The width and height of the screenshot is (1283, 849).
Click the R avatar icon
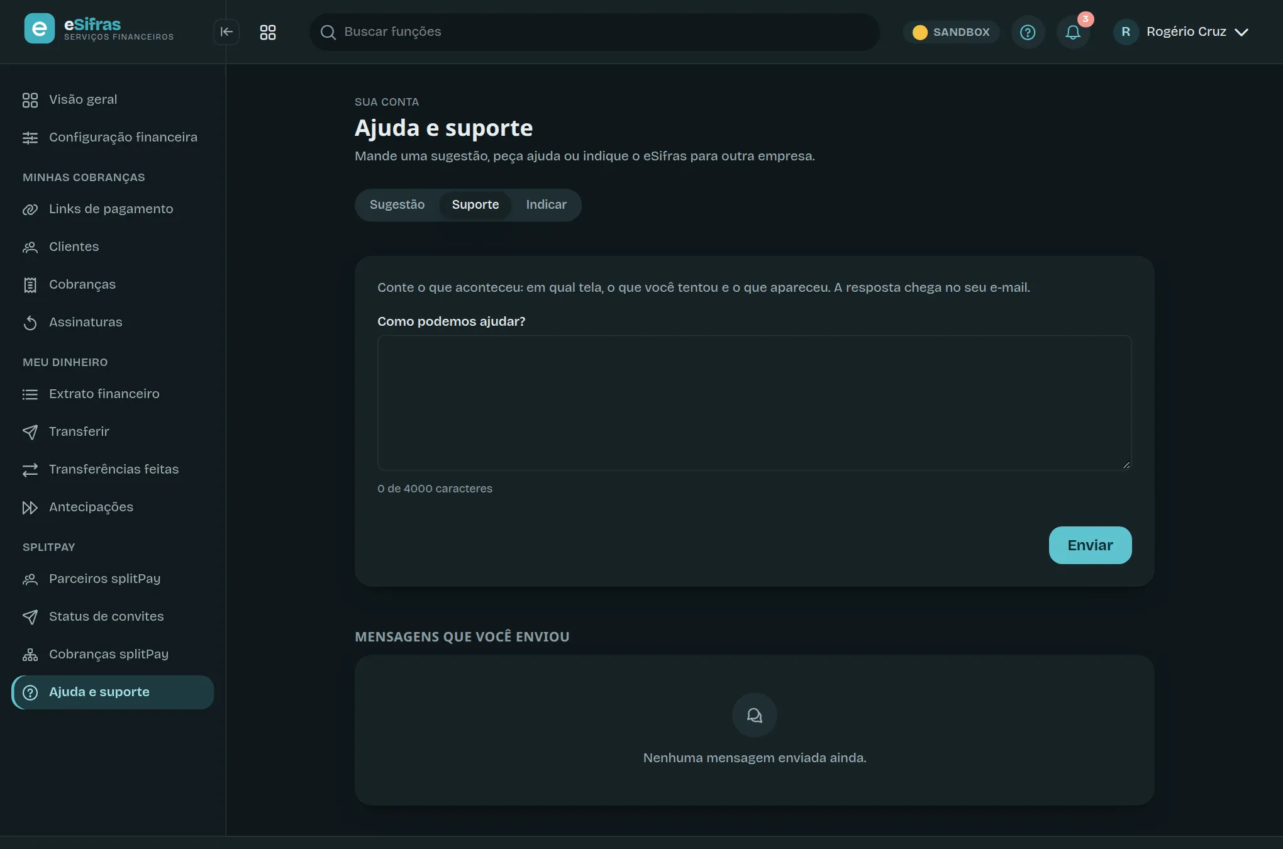[1126, 32]
